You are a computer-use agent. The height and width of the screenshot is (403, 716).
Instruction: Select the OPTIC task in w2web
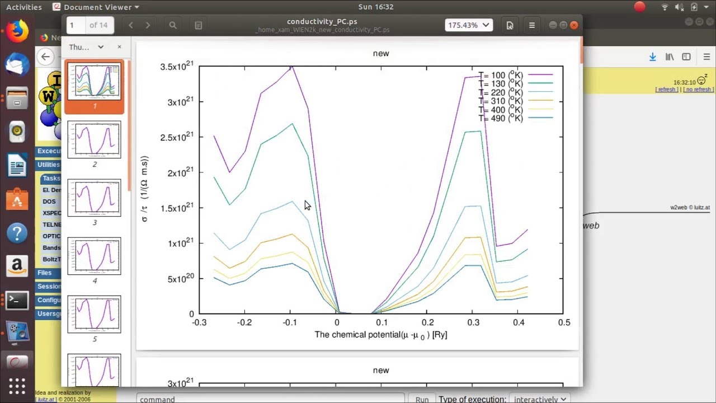coord(51,236)
